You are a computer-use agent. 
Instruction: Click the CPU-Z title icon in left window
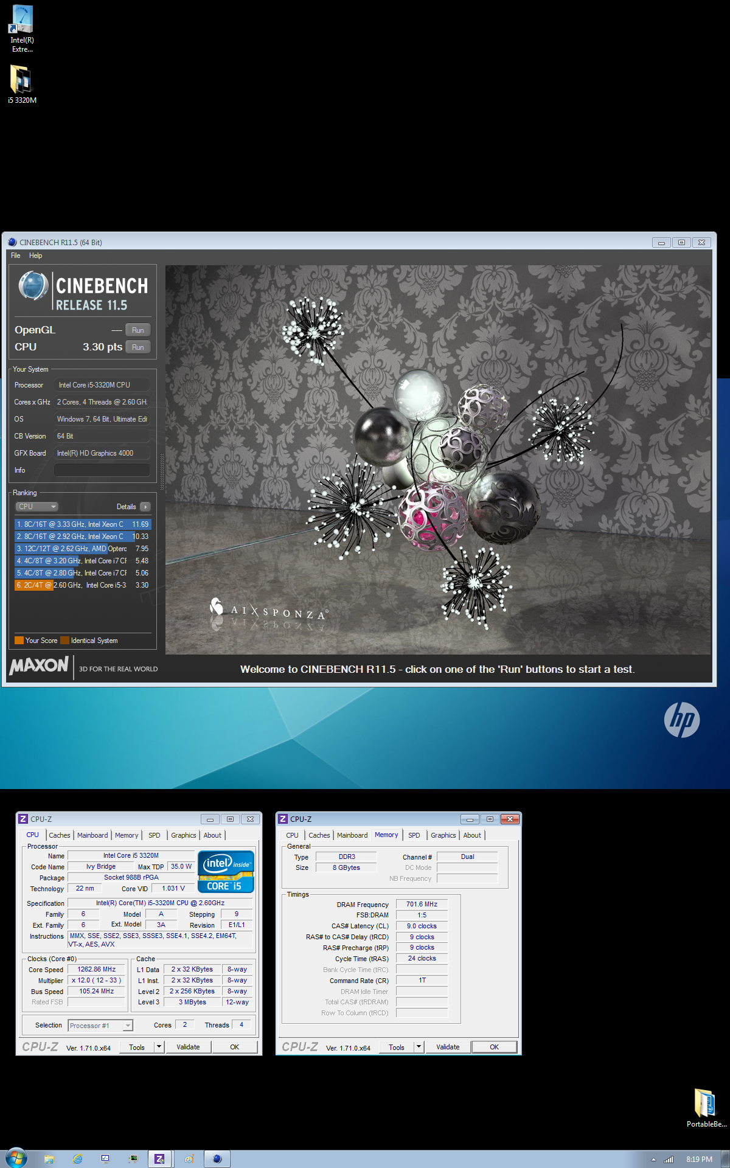click(23, 819)
